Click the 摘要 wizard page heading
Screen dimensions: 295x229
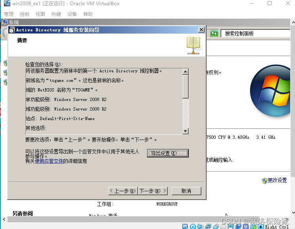(22, 40)
